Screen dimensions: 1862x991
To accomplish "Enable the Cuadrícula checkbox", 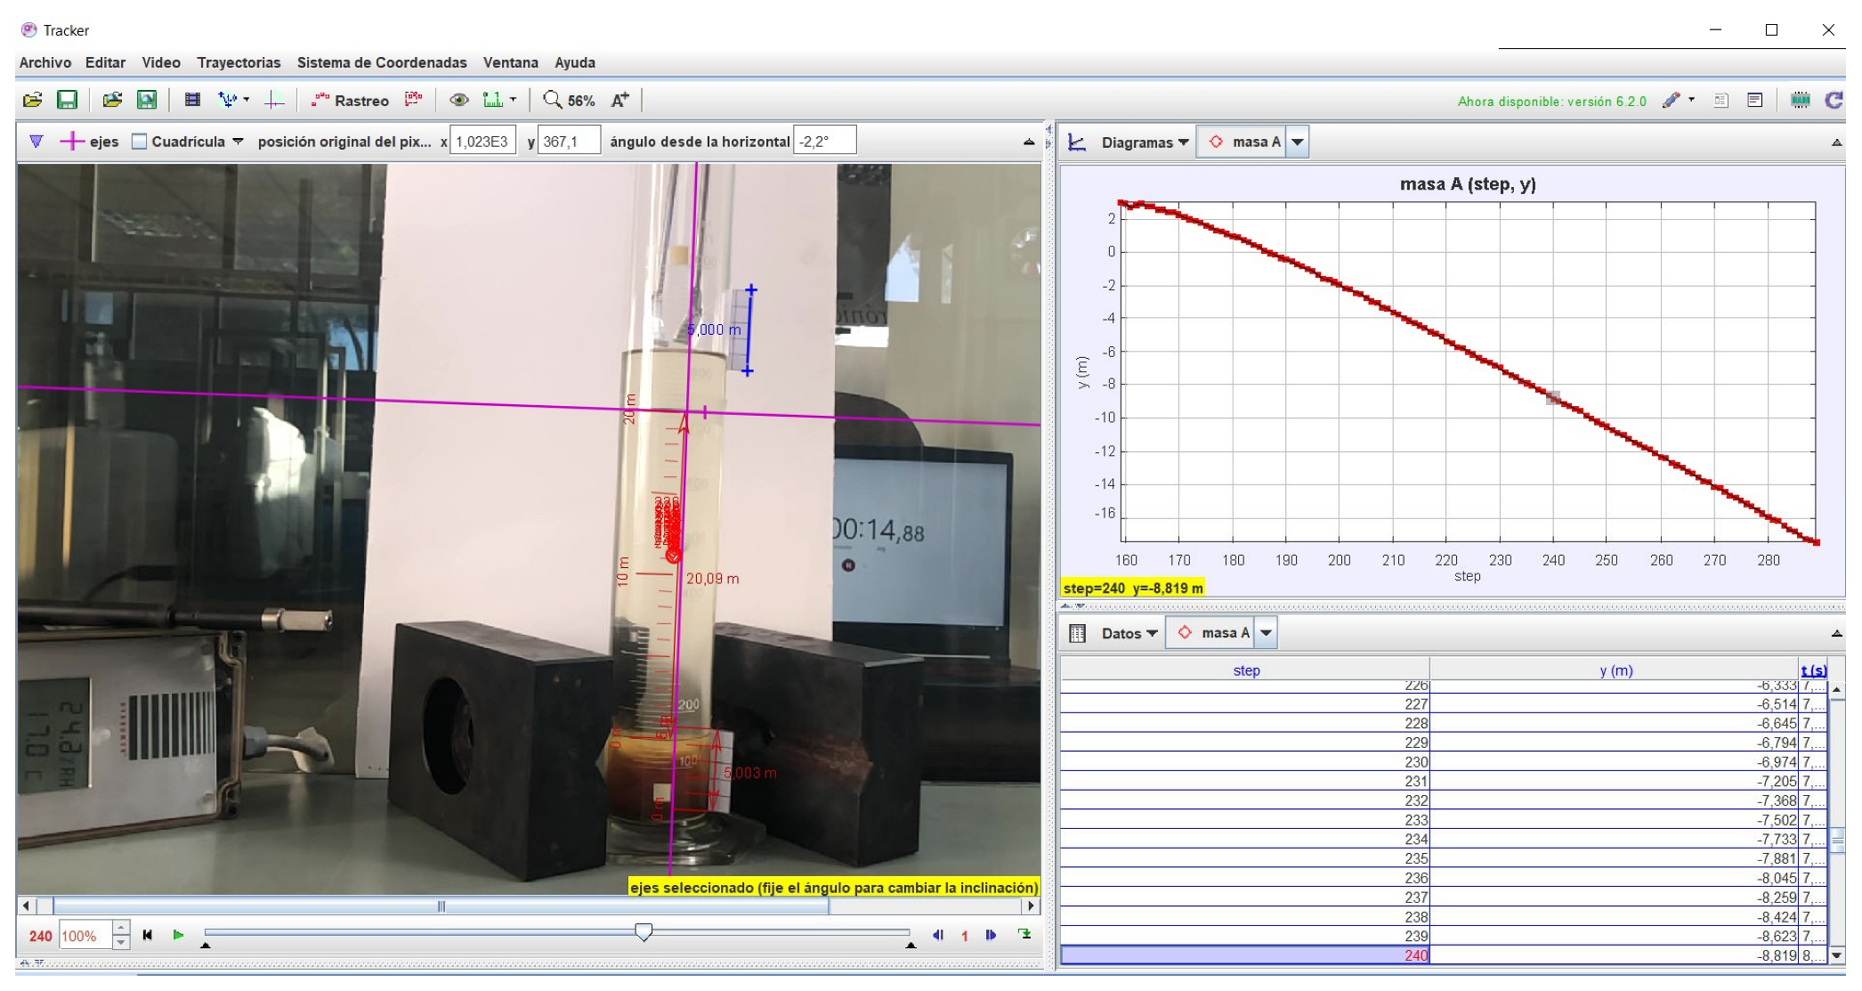I will [140, 142].
